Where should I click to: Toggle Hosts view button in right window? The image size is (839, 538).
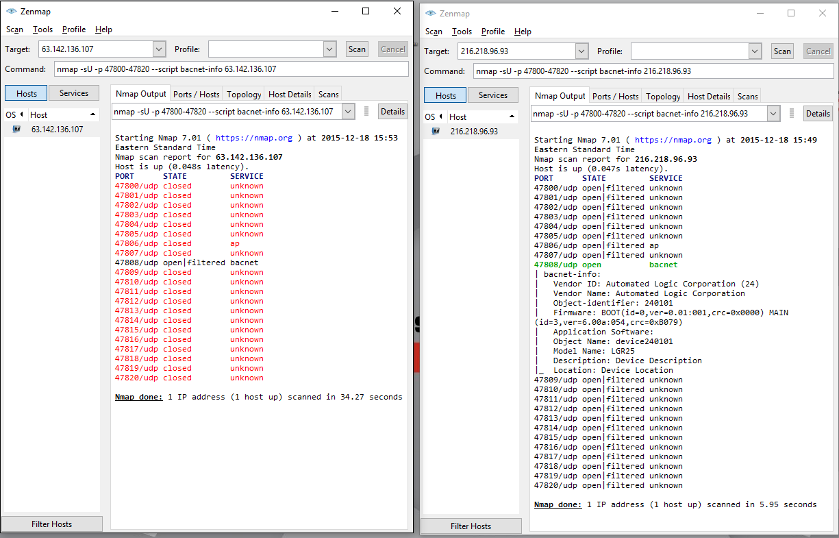446,95
